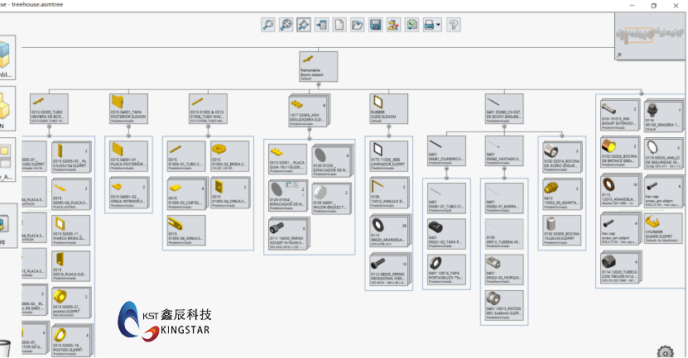Select the 0315 01005-06_OREJA part
Image resolution: width=688 pixels, height=358 pixels.
point(186,230)
